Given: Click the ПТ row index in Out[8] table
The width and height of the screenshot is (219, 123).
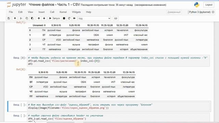Looking at the screenshot, I should click(x=31, y=96).
